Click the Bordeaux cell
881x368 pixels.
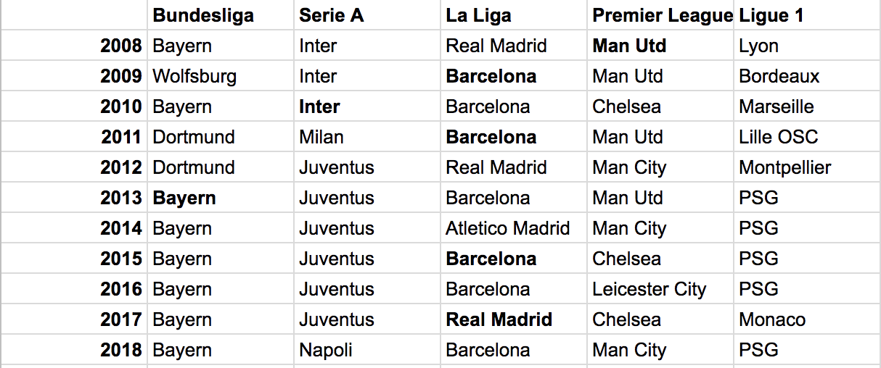click(807, 76)
